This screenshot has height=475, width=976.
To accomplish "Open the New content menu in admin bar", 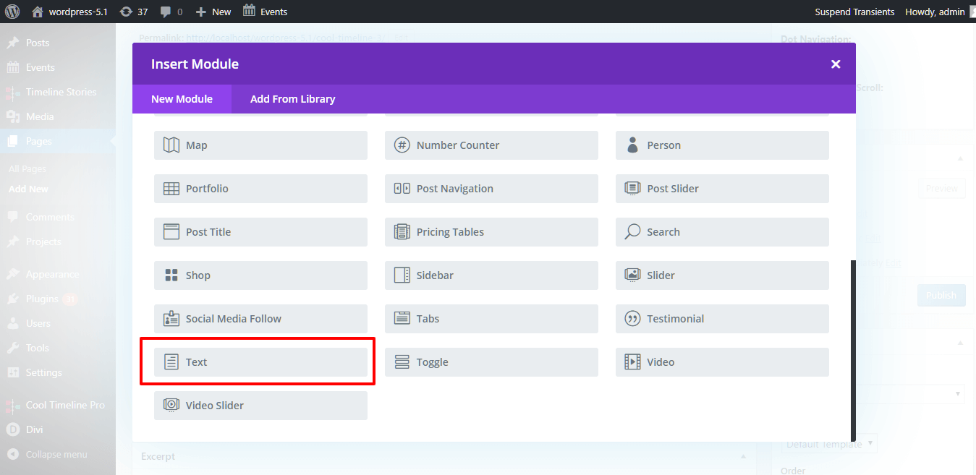I will [214, 12].
